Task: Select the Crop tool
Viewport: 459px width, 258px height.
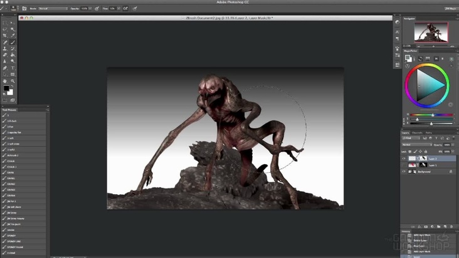Action: coord(4,36)
